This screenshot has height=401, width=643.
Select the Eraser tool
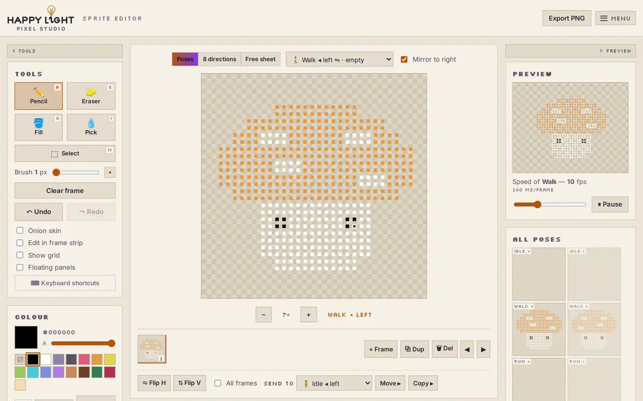pyautogui.click(x=91, y=96)
